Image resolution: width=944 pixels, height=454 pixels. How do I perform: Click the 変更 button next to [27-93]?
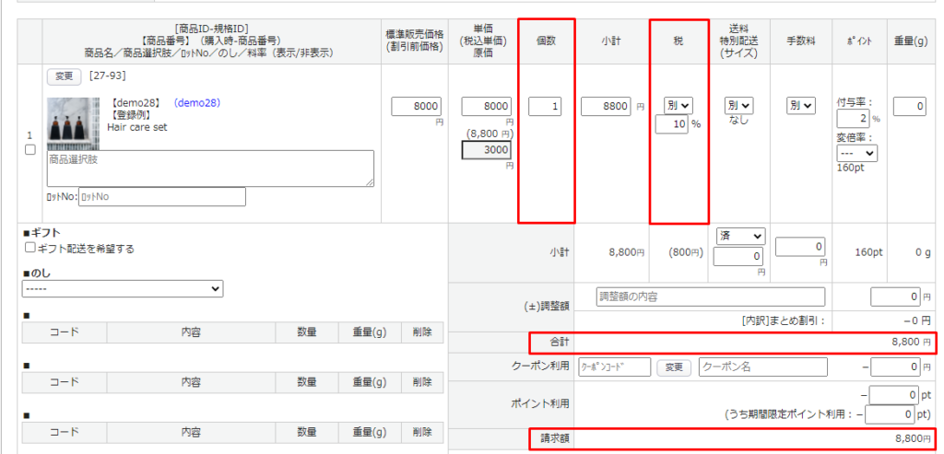click(x=64, y=76)
